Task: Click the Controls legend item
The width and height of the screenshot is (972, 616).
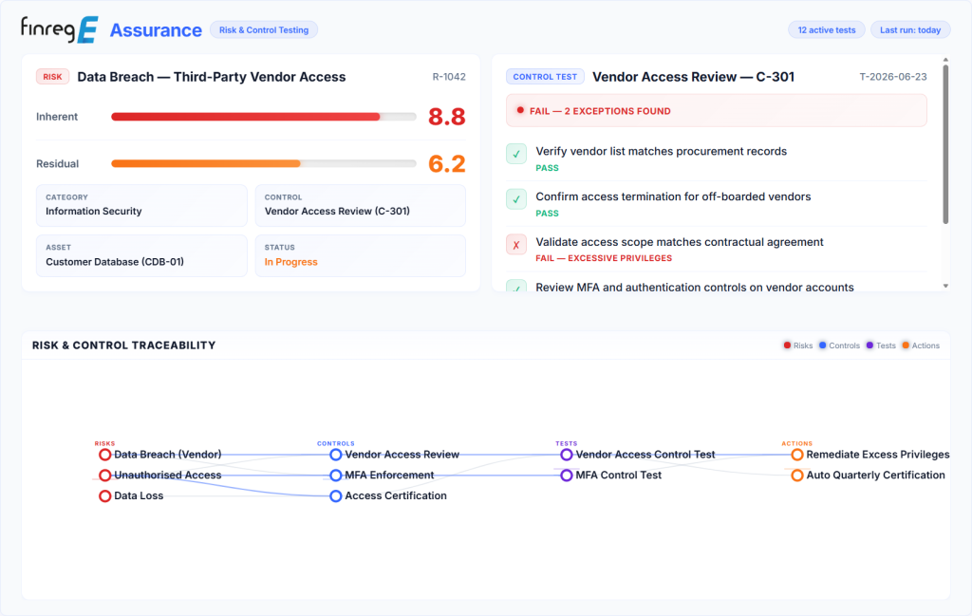Action: click(839, 345)
